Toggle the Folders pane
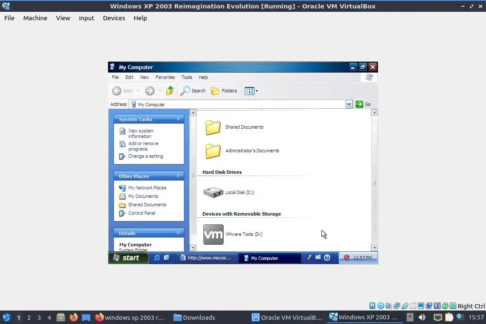Screen dimensions: 486x324 point(224,91)
